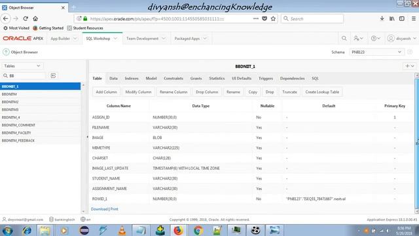The width and height of the screenshot is (419, 236).
Task: Bookmark this page with star icon
Action: pos(273,18)
